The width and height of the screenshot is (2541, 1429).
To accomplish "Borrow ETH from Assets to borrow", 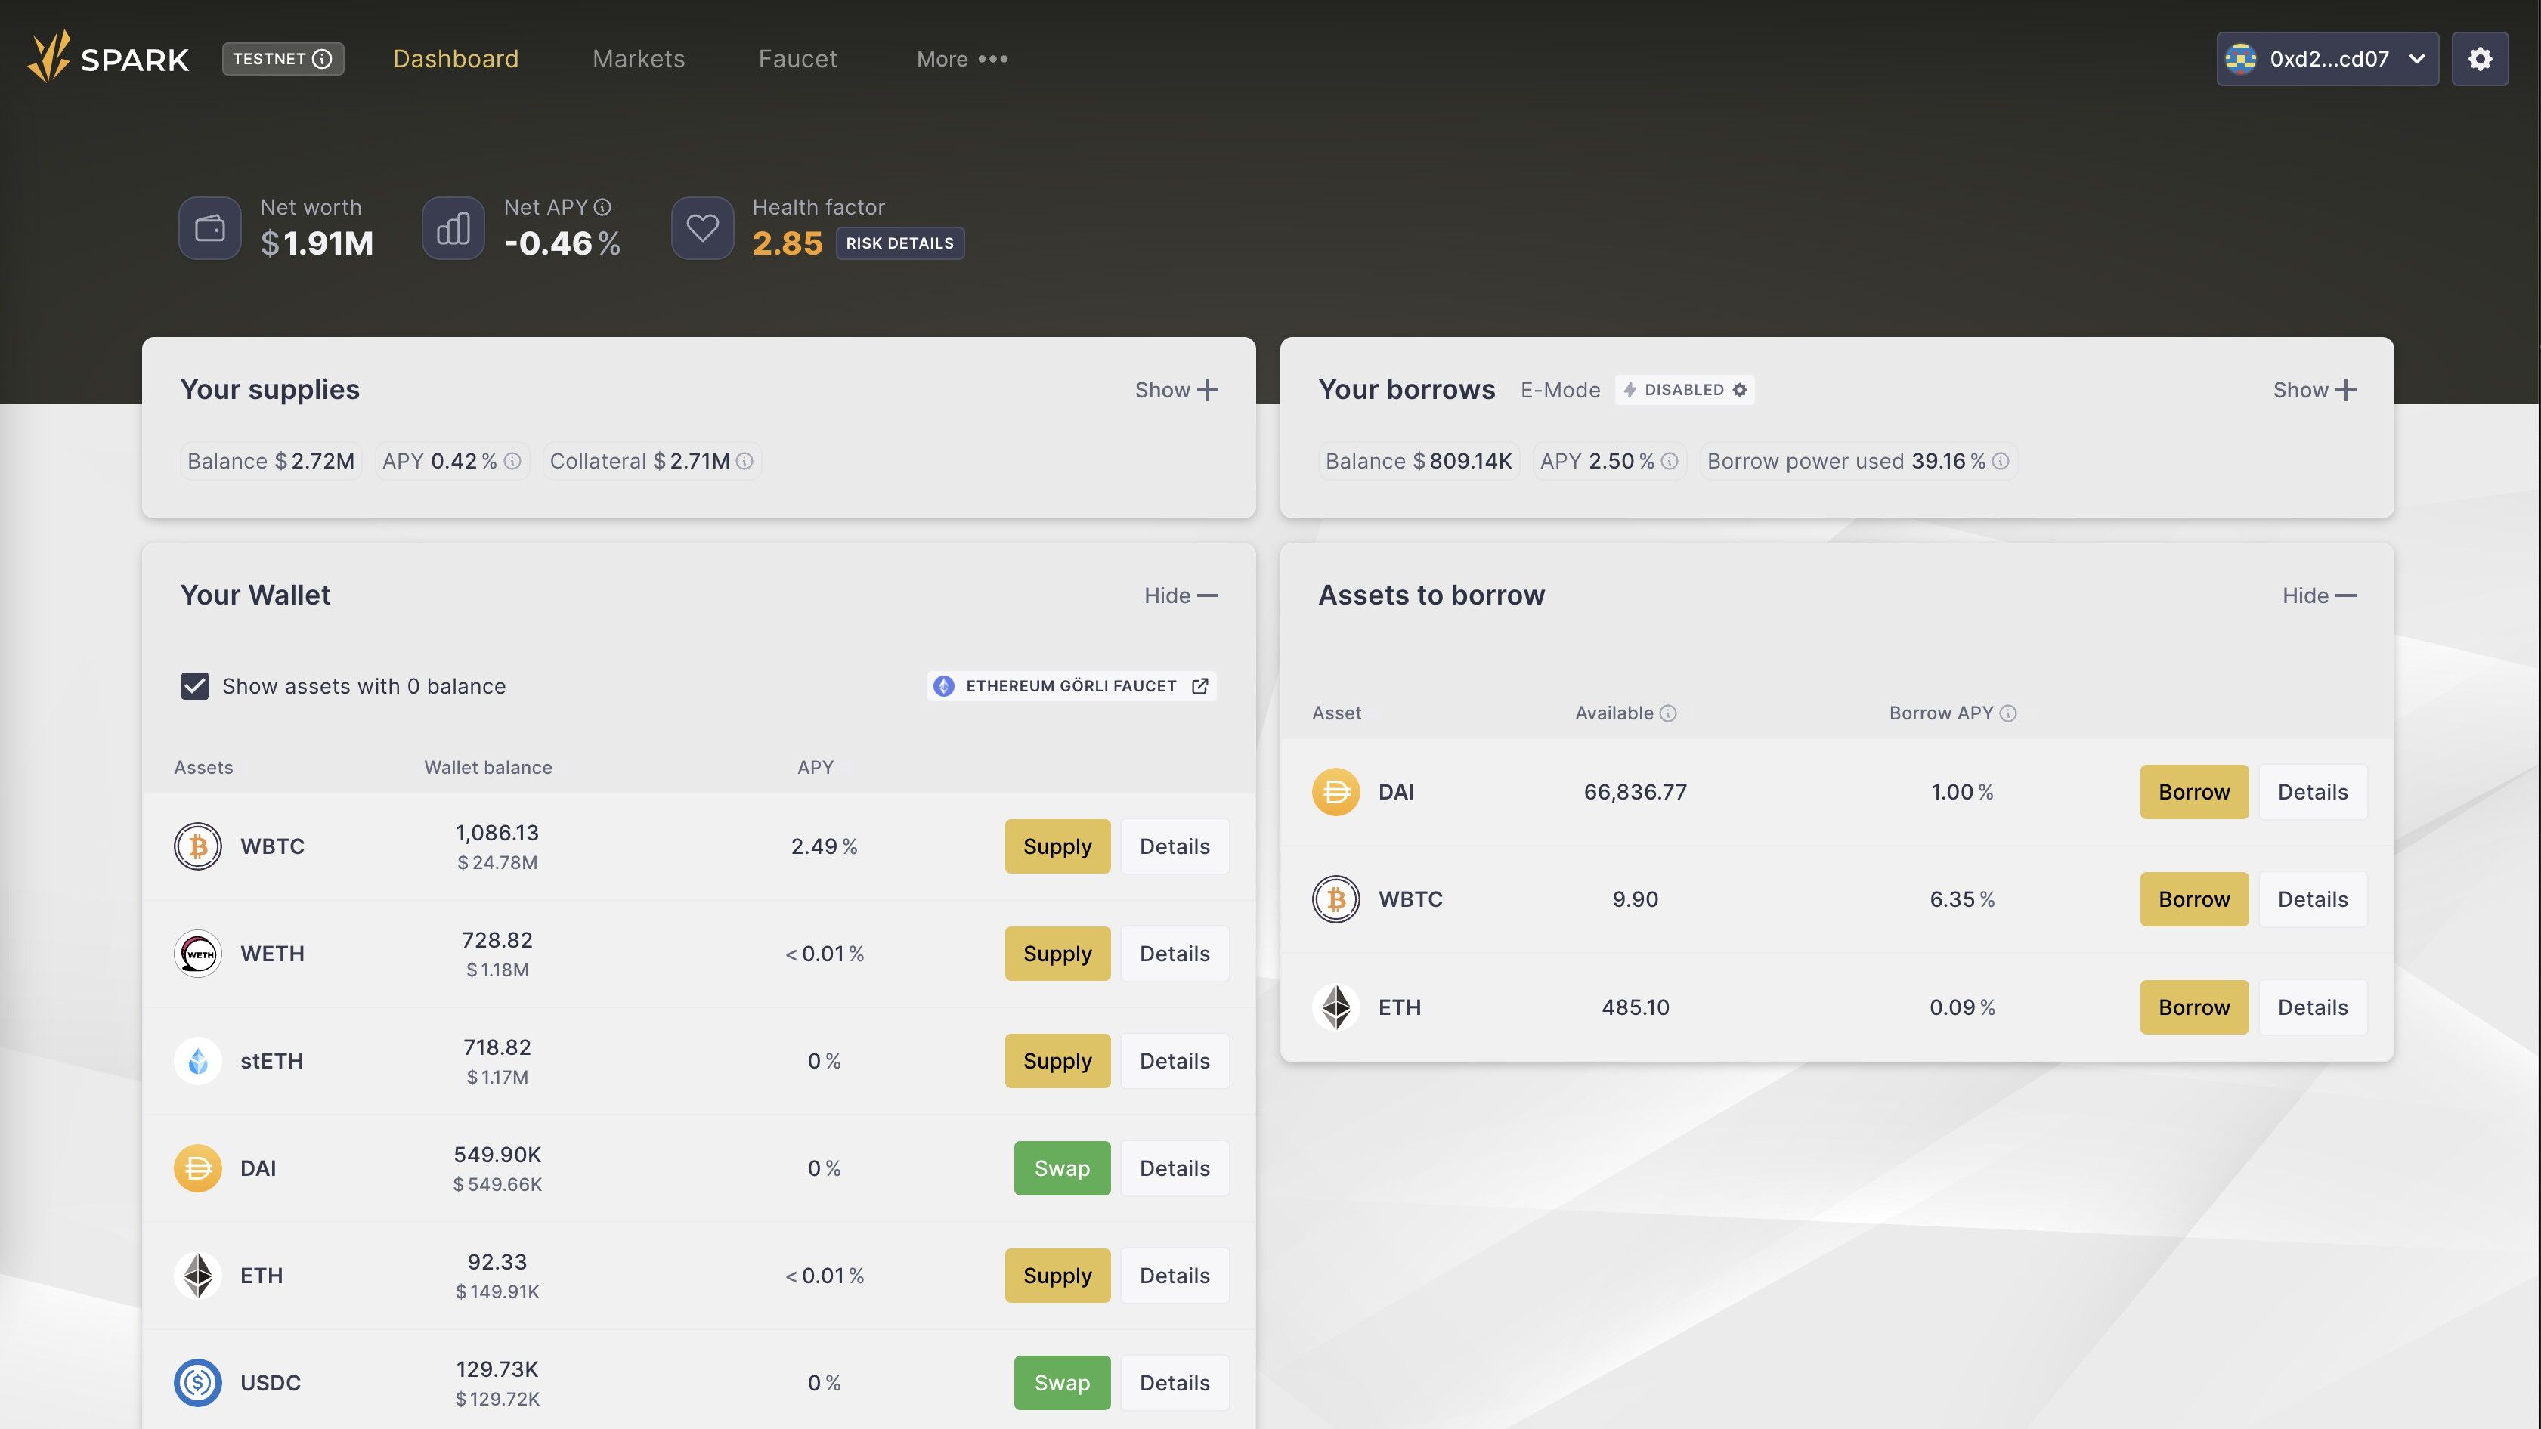I will (x=2193, y=1007).
